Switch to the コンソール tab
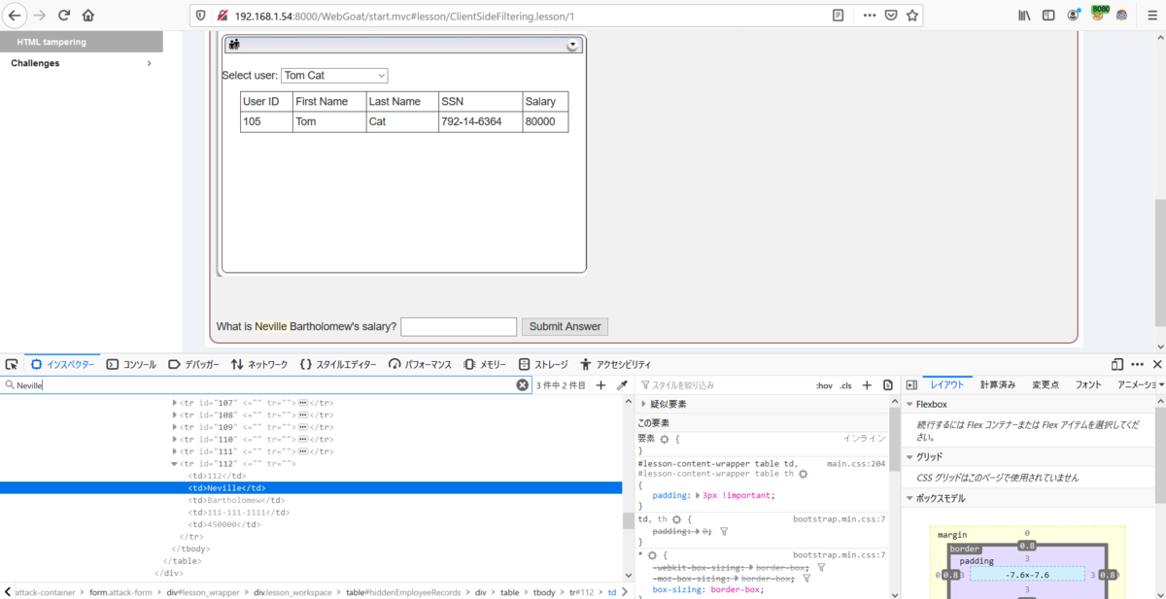 click(x=131, y=365)
